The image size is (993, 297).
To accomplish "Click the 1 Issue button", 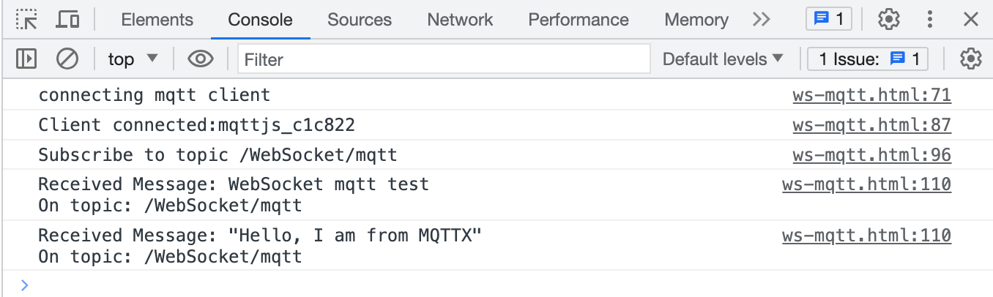I will pos(868,59).
